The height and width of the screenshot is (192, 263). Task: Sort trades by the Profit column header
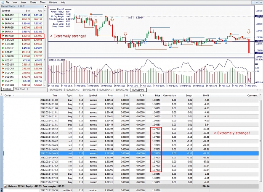(206, 96)
